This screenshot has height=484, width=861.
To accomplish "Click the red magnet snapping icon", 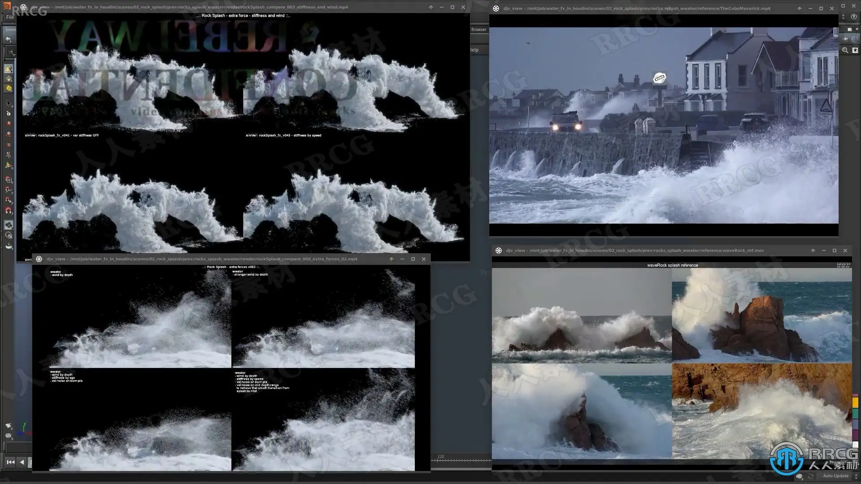I will [x=9, y=210].
